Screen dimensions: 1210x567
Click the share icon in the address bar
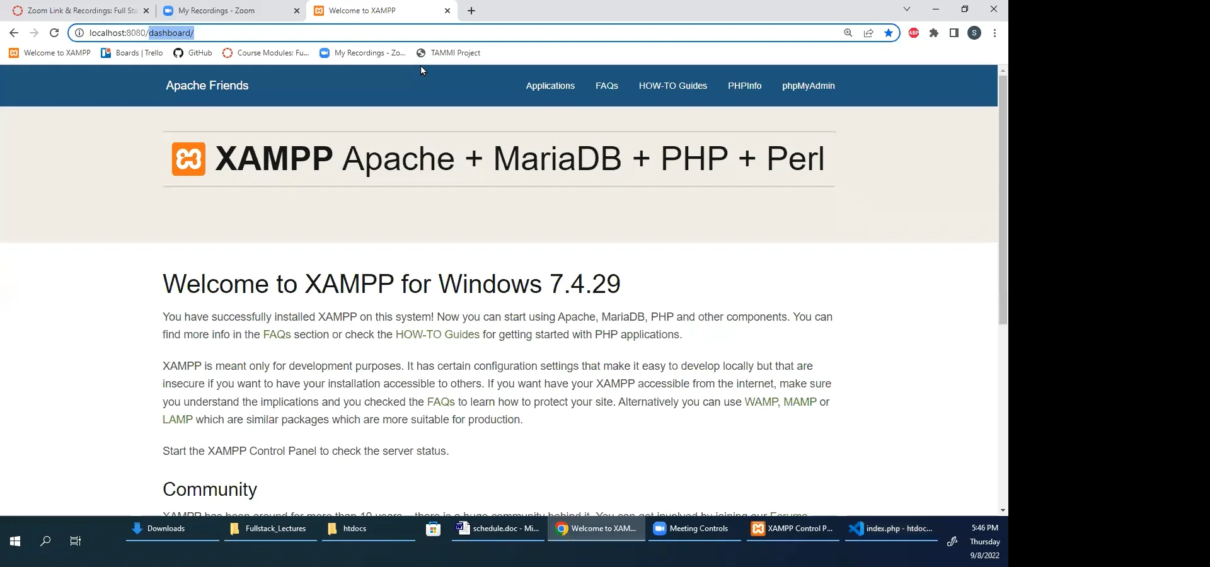coord(868,33)
